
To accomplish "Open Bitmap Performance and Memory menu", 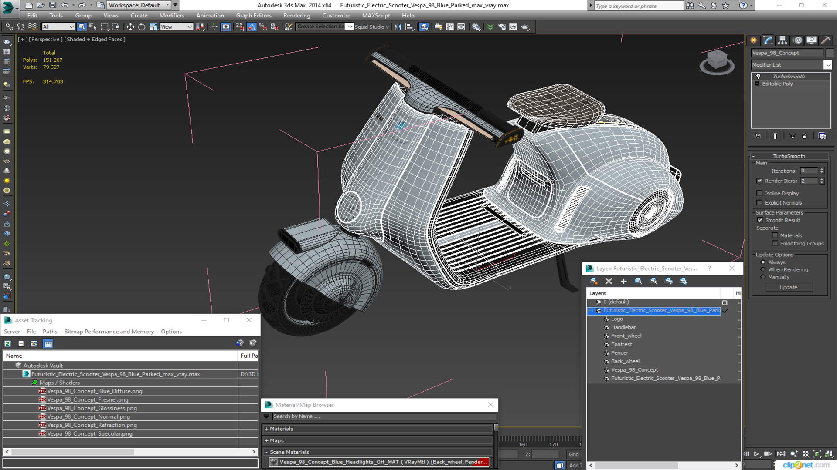I will (x=109, y=332).
